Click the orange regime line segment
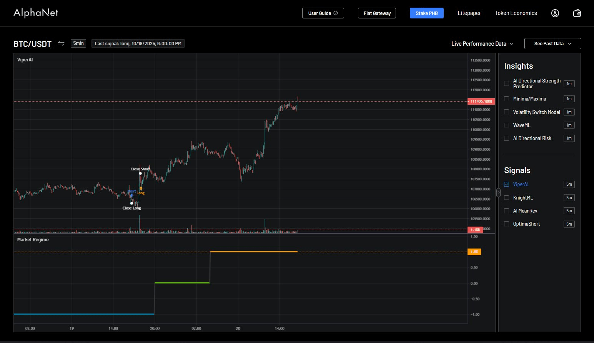This screenshot has height=343, width=594. tap(254, 252)
